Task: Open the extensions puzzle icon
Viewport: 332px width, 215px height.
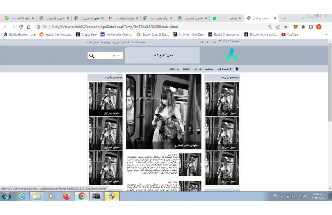Action: click(x=303, y=27)
